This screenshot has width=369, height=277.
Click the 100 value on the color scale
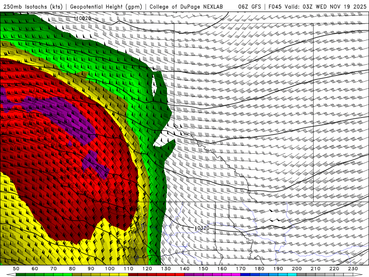click(x=110, y=269)
